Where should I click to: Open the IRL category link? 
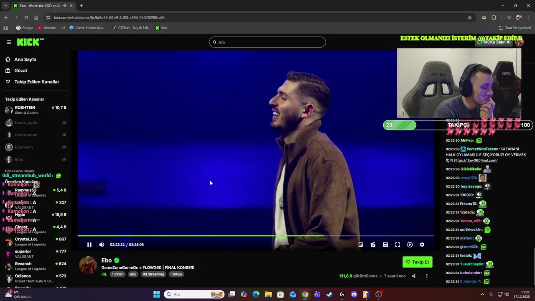(x=104, y=274)
